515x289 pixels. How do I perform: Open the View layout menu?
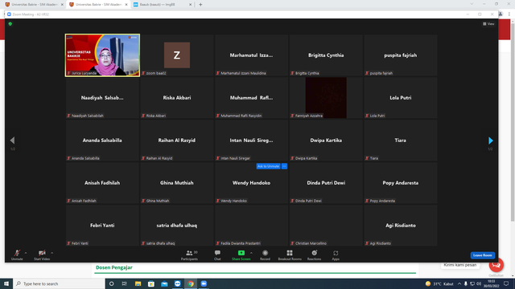[x=488, y=24]
